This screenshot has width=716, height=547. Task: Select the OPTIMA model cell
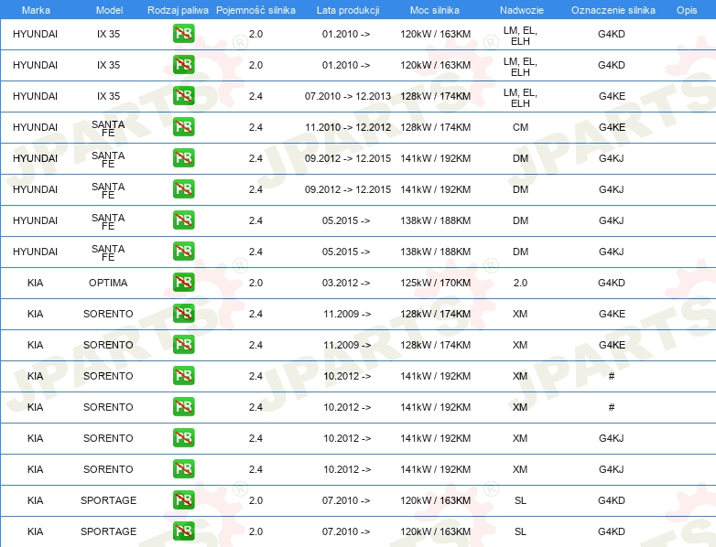click(x=108, y=283)
